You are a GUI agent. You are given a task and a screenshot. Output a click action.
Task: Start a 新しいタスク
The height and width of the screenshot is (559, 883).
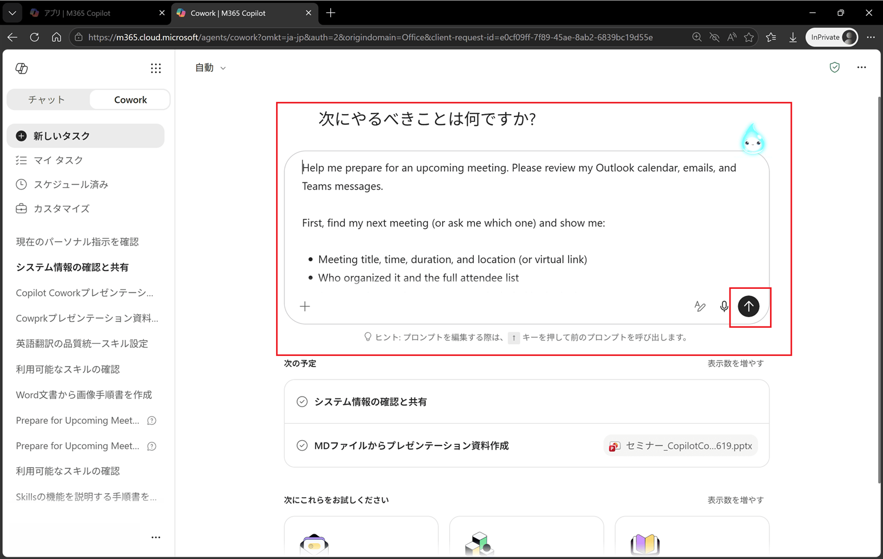tap(85, 136)
